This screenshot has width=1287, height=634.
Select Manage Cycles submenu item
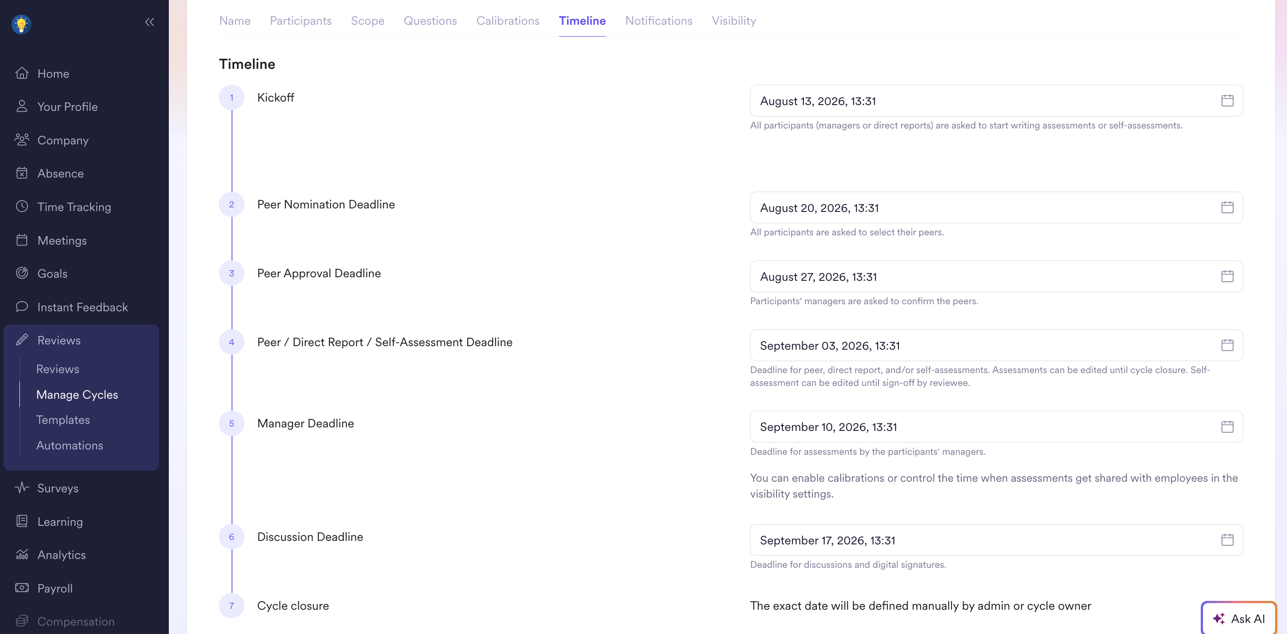[x=77, y=394]
